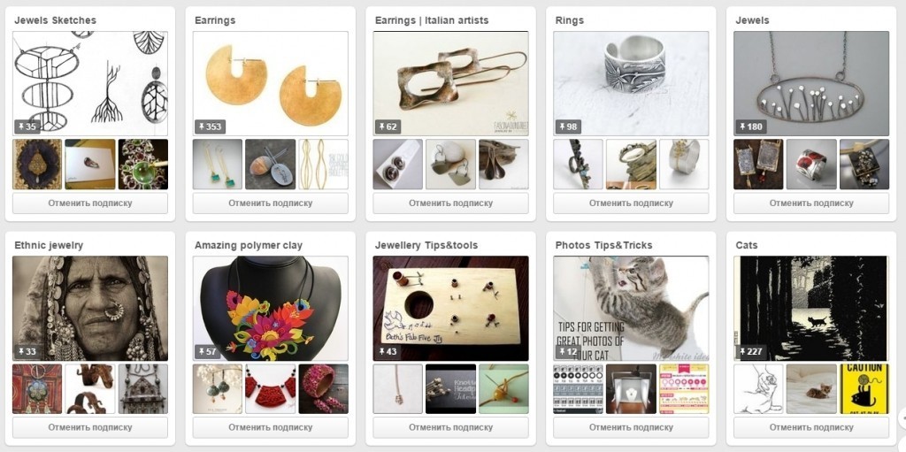This screenshot has width=906, height=452.
Task: Open the Jewellery Tips&tools board title
Action: click(426, 245)
